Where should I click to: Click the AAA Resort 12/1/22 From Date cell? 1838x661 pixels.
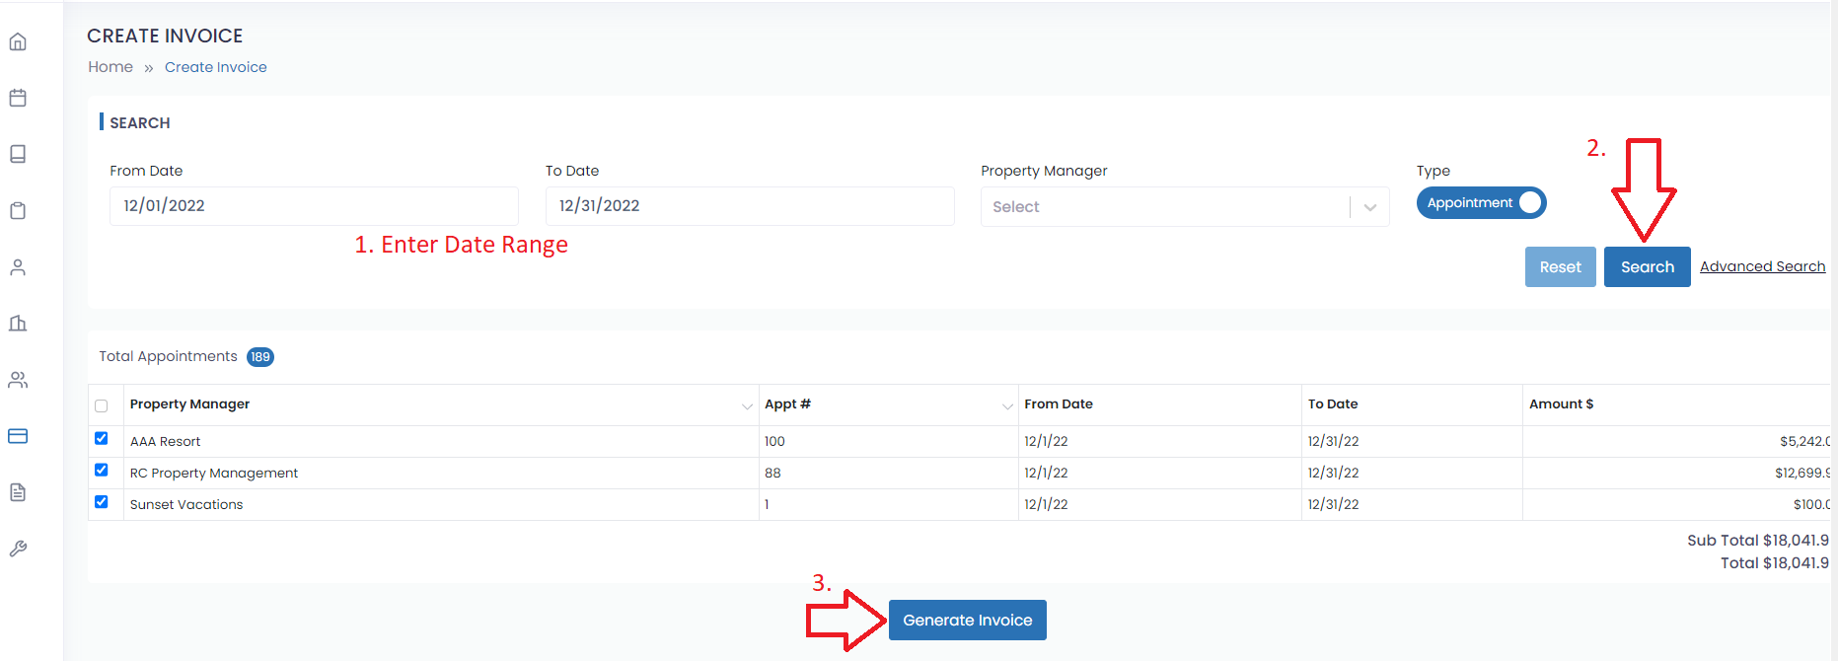point(1159,441)
